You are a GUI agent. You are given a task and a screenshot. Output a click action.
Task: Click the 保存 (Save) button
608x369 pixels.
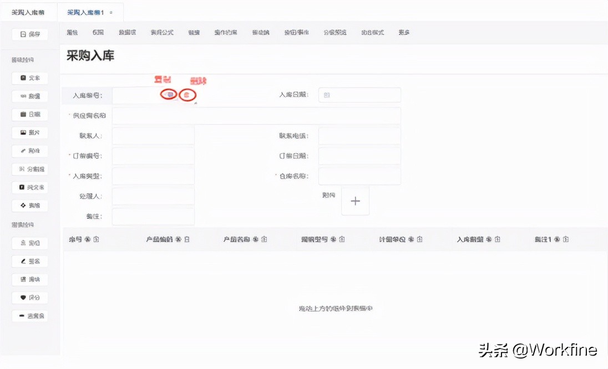tap(29, 34)
